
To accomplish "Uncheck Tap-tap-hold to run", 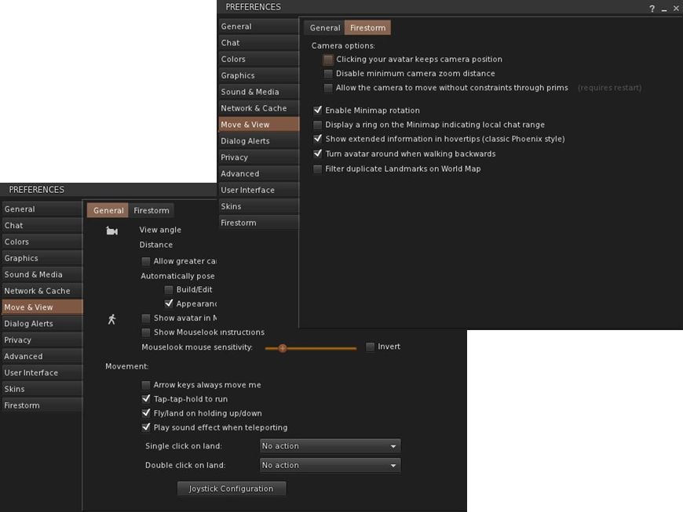I will (146, 399).
